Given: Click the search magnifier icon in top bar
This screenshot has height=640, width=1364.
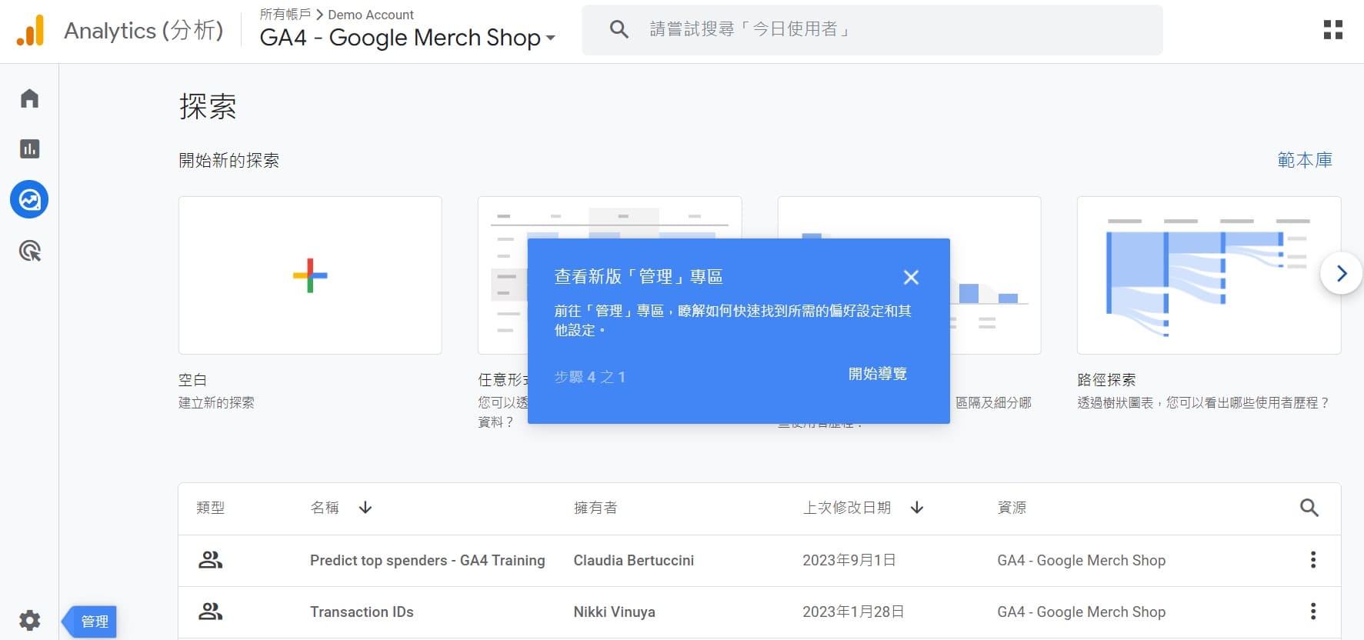Looking at the screenshot, I should tap(619, 30).
